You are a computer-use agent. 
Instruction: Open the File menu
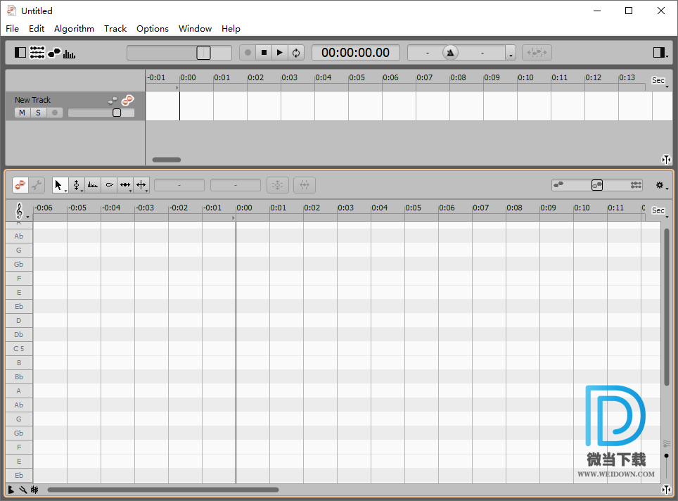12,29
